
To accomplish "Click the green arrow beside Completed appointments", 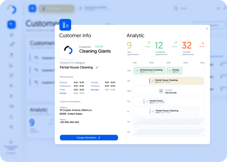I will [x=175, y=43].
